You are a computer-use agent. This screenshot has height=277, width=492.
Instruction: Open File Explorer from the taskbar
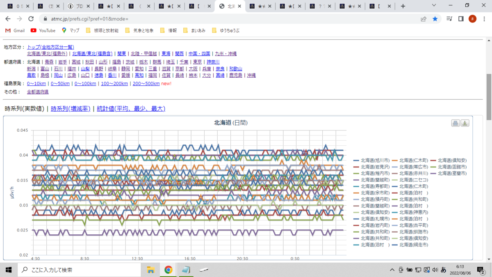coord(150,270)
